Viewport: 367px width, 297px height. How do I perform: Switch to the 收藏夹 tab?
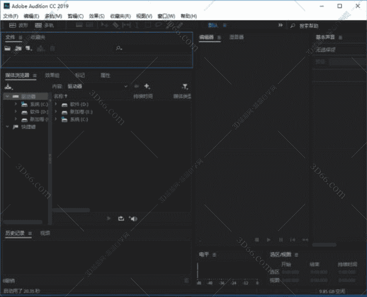pyautogui.click(x=38, y=37)
